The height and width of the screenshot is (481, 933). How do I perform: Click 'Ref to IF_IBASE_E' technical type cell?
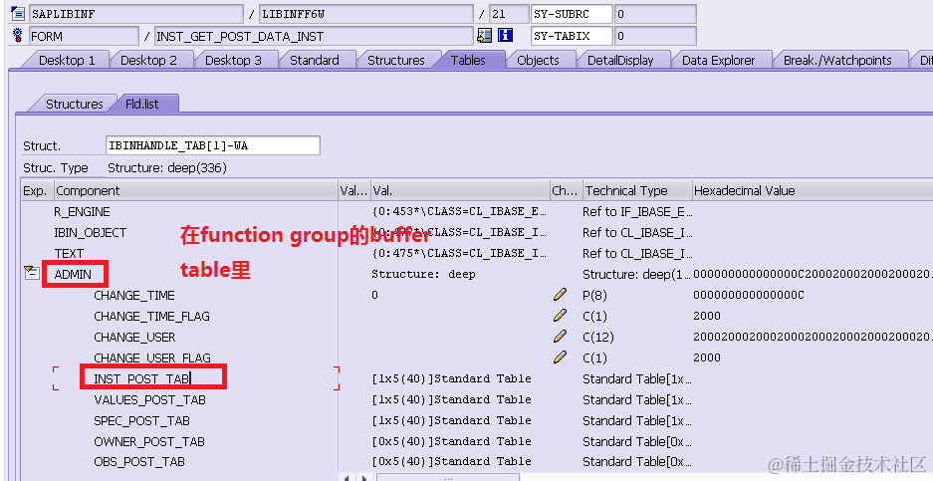pyautogui.click(x=637, y=212)
